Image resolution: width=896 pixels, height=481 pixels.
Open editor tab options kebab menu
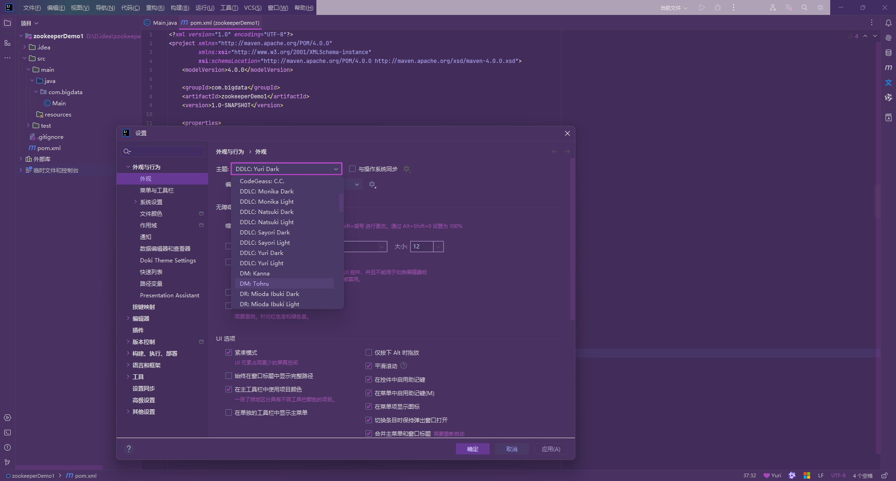[871, 22]
